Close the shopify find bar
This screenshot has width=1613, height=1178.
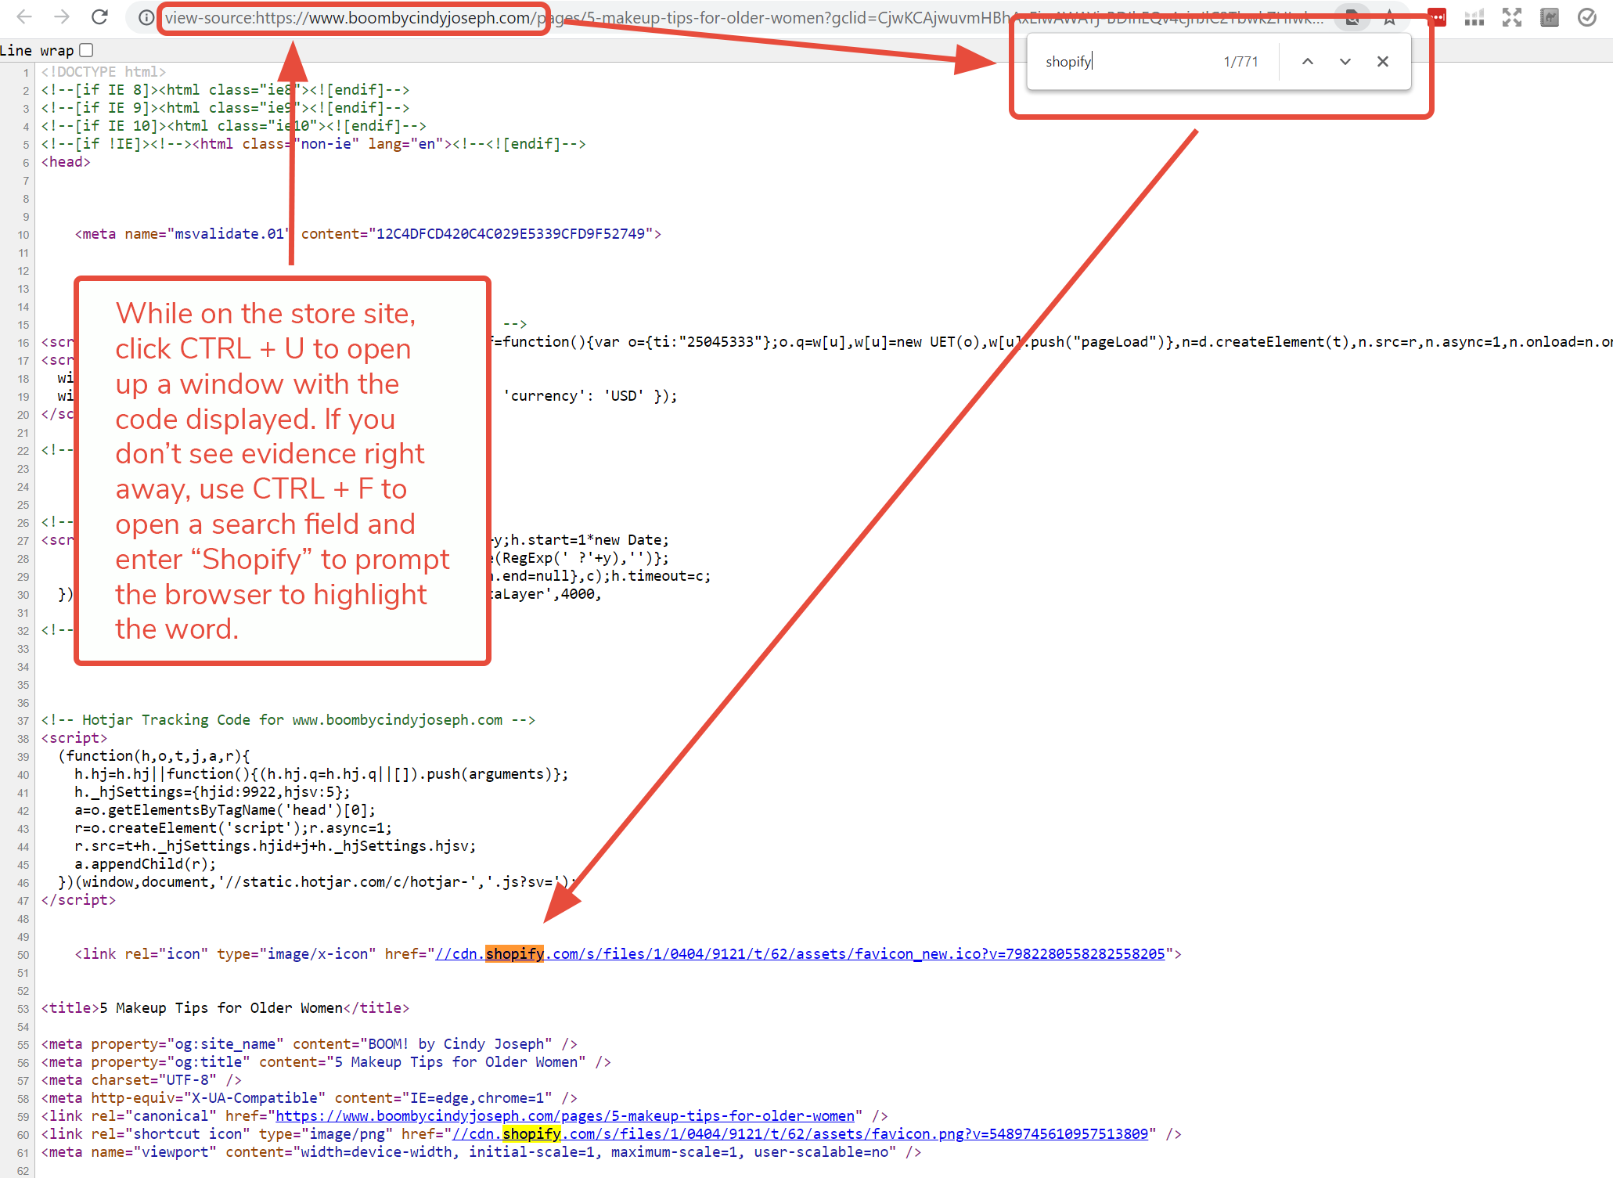pyautogui.click(x=1383, y=61)
